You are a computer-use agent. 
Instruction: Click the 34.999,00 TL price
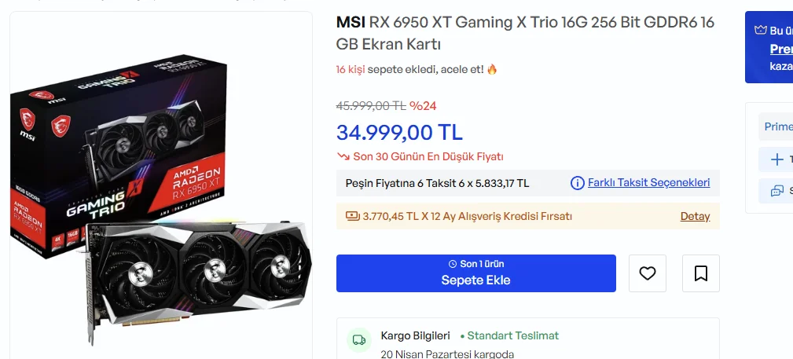coord(399,132)
